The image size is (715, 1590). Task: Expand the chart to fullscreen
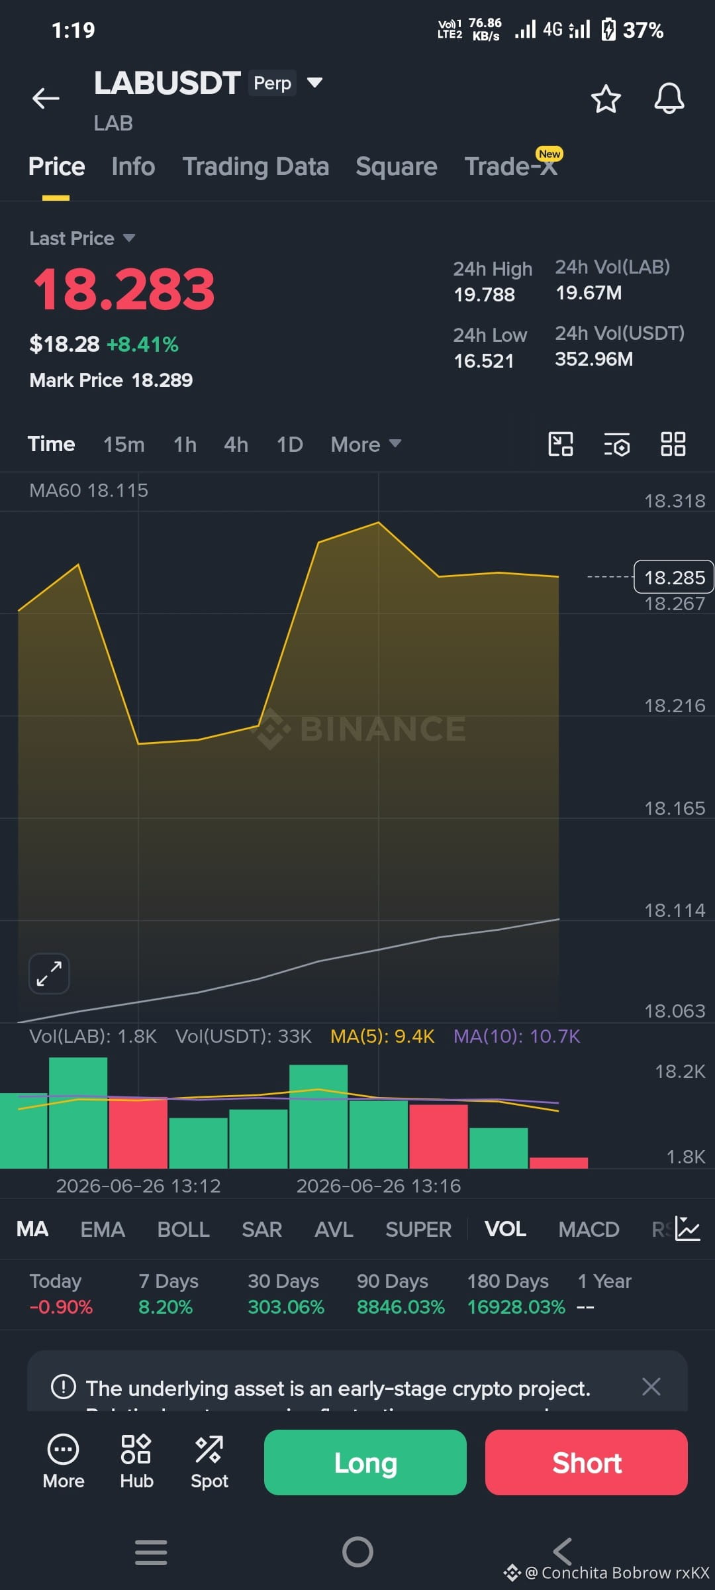[49, 973]
